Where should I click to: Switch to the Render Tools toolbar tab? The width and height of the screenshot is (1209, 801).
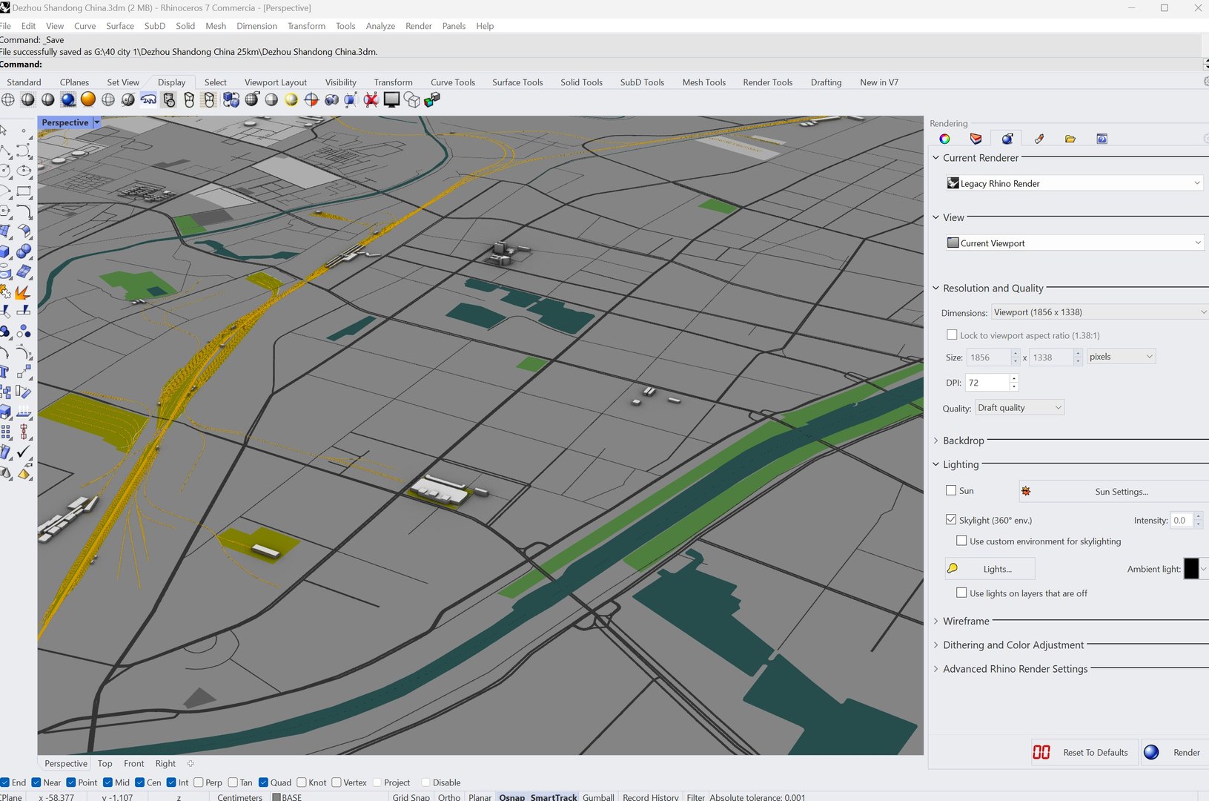(768, 82)
